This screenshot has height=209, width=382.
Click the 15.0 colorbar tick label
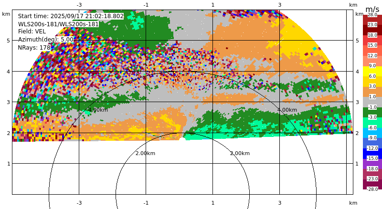tap(372, 45)
